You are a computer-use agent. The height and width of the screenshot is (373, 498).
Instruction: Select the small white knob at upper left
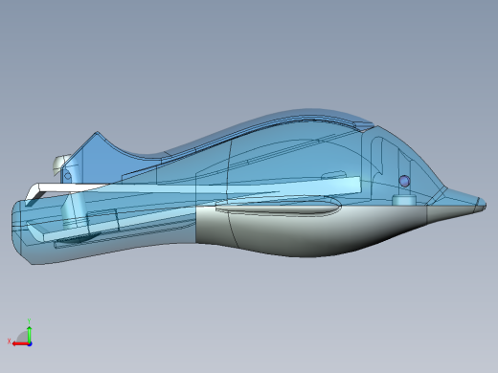pos(60,164)
